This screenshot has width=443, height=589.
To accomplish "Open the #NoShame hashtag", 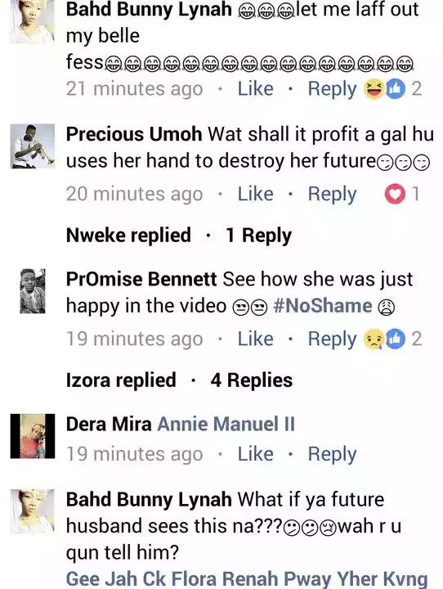I will (323, 306).
